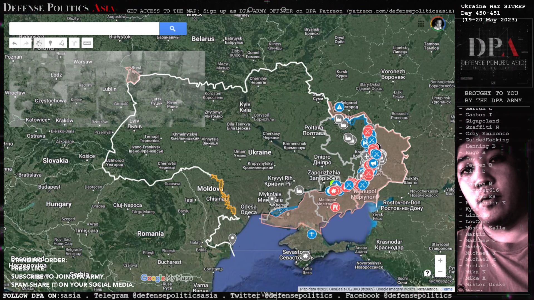Screen dimensions: 534x300
Task: Select the Draw a line tool
Action: tap(61, 43)
